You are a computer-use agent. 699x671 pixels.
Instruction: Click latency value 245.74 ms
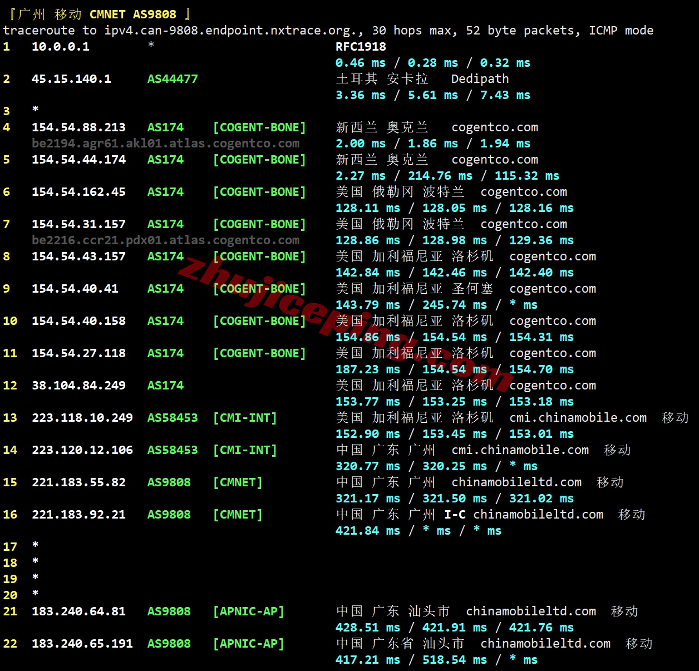[x=455, y=305]
